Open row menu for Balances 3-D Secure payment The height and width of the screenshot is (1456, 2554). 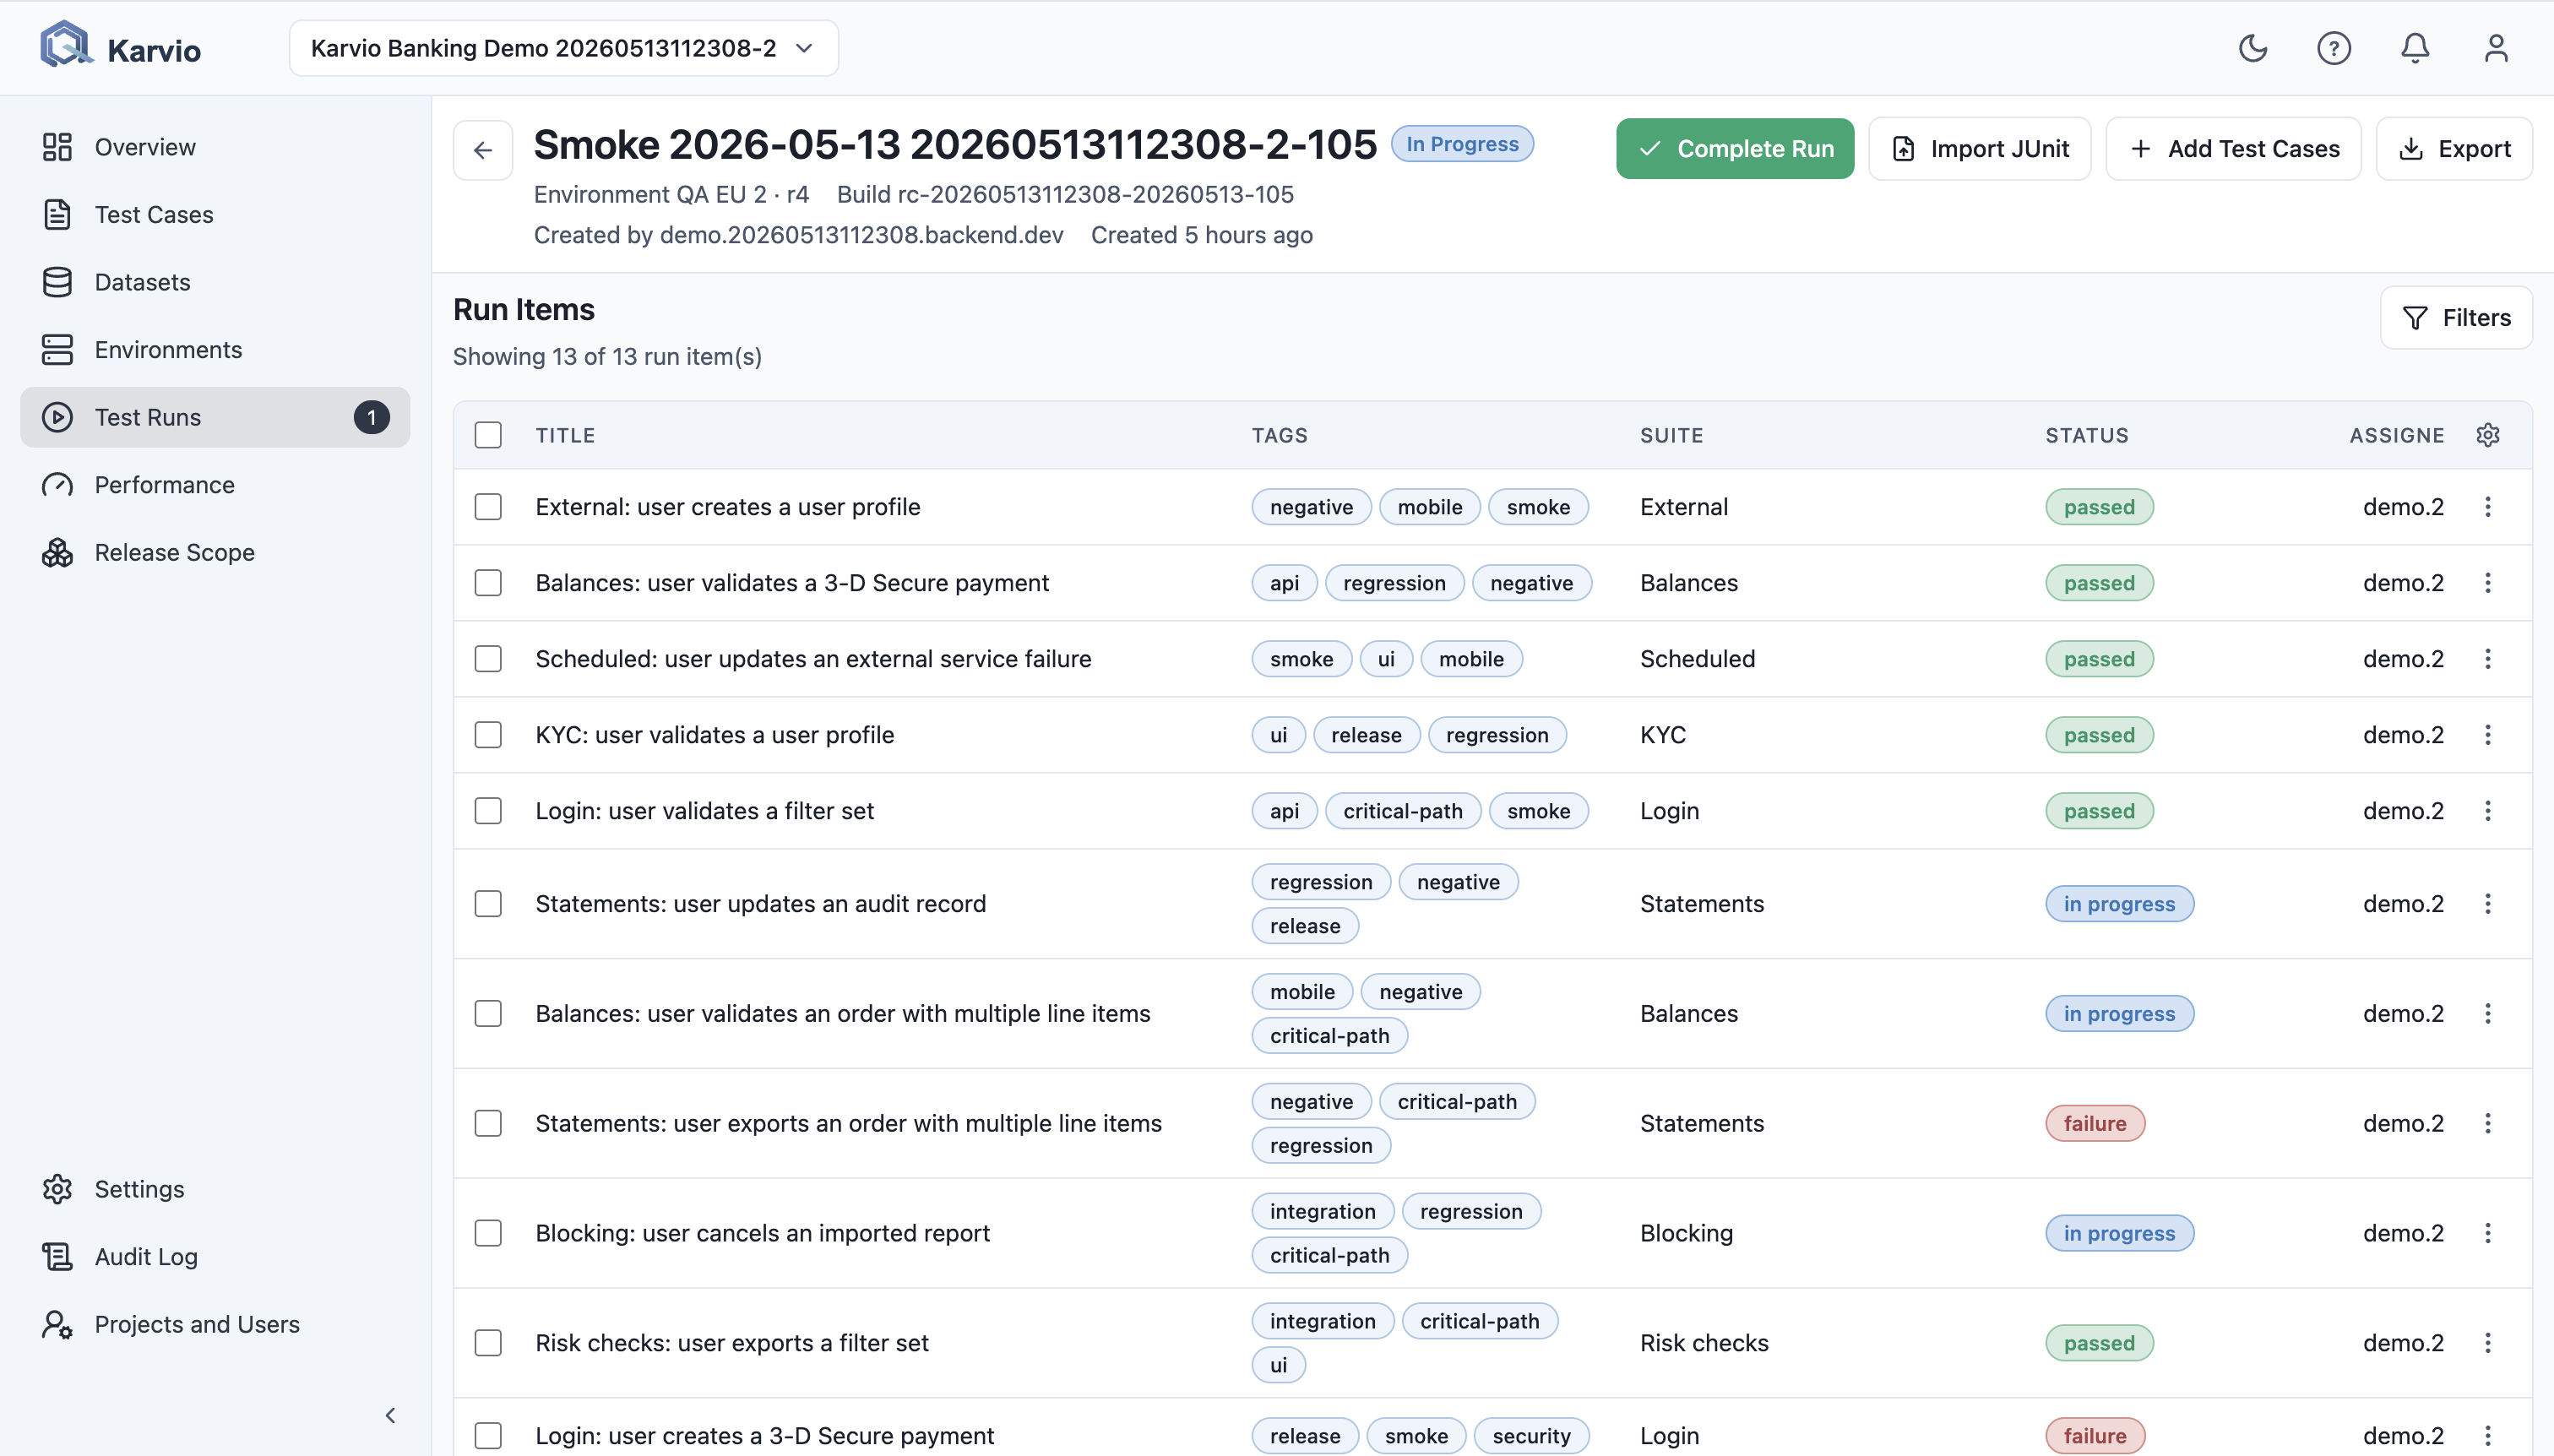2488,583
